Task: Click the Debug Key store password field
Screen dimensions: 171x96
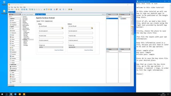Action: pos(51,33)
